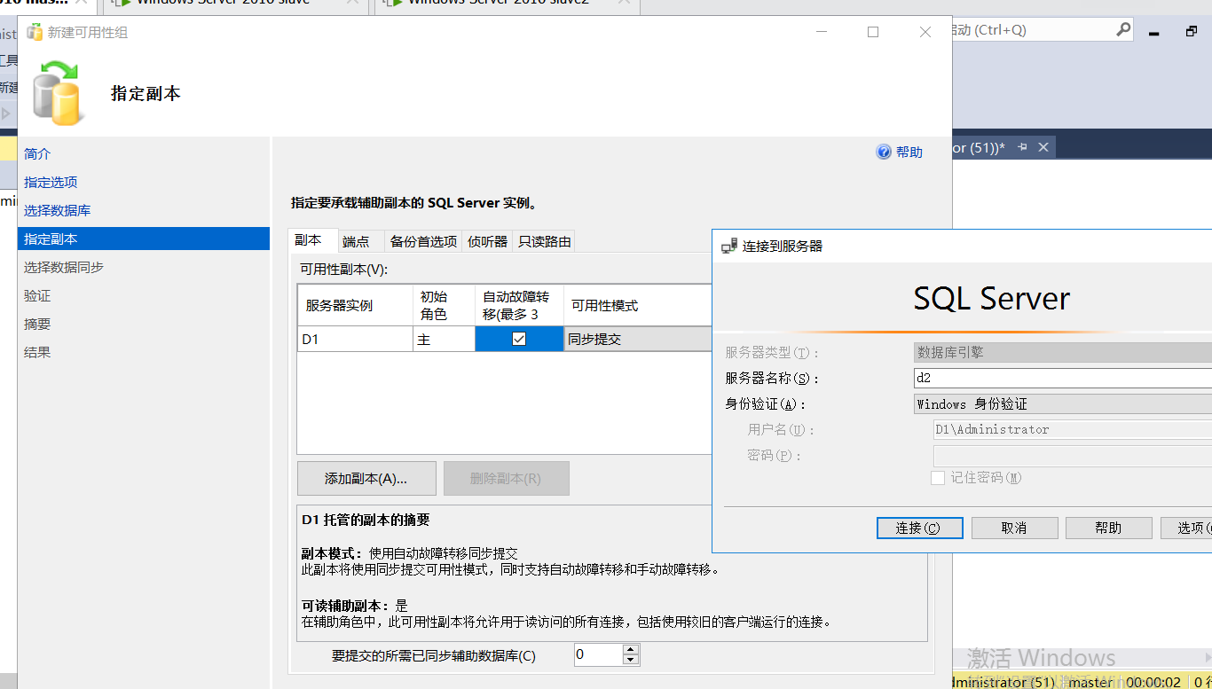Click the 添加副本(A)... button
1212x689 pixels.
click(x=366, y=478)
